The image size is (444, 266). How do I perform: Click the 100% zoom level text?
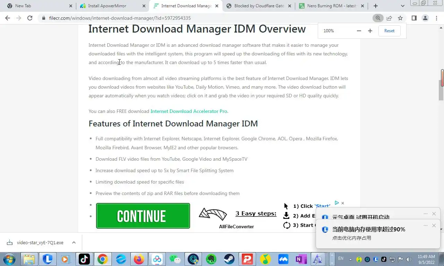coord(328,31)
